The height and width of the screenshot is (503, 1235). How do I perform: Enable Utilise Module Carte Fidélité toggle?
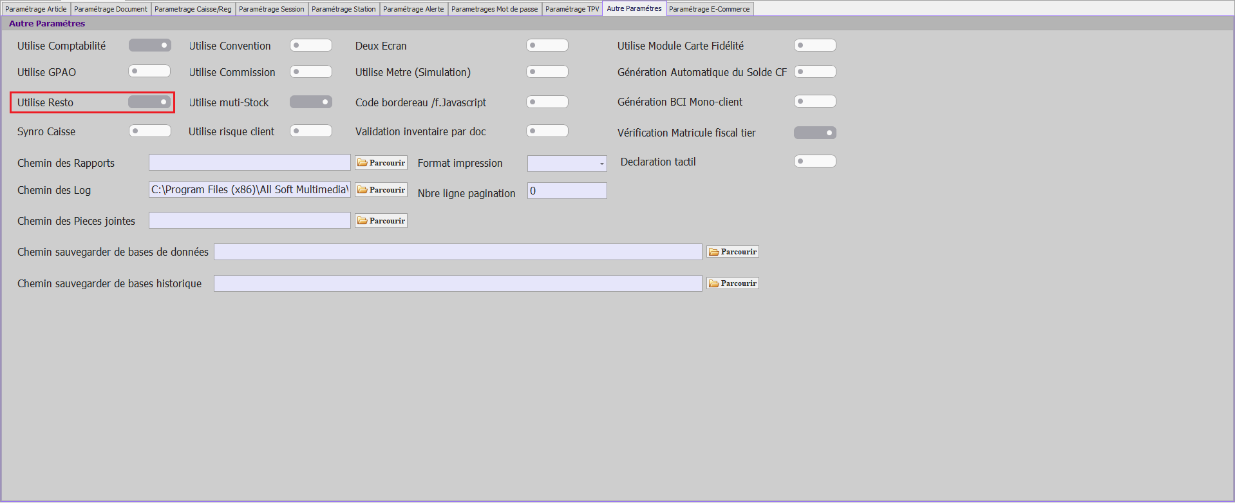point(815,45)
